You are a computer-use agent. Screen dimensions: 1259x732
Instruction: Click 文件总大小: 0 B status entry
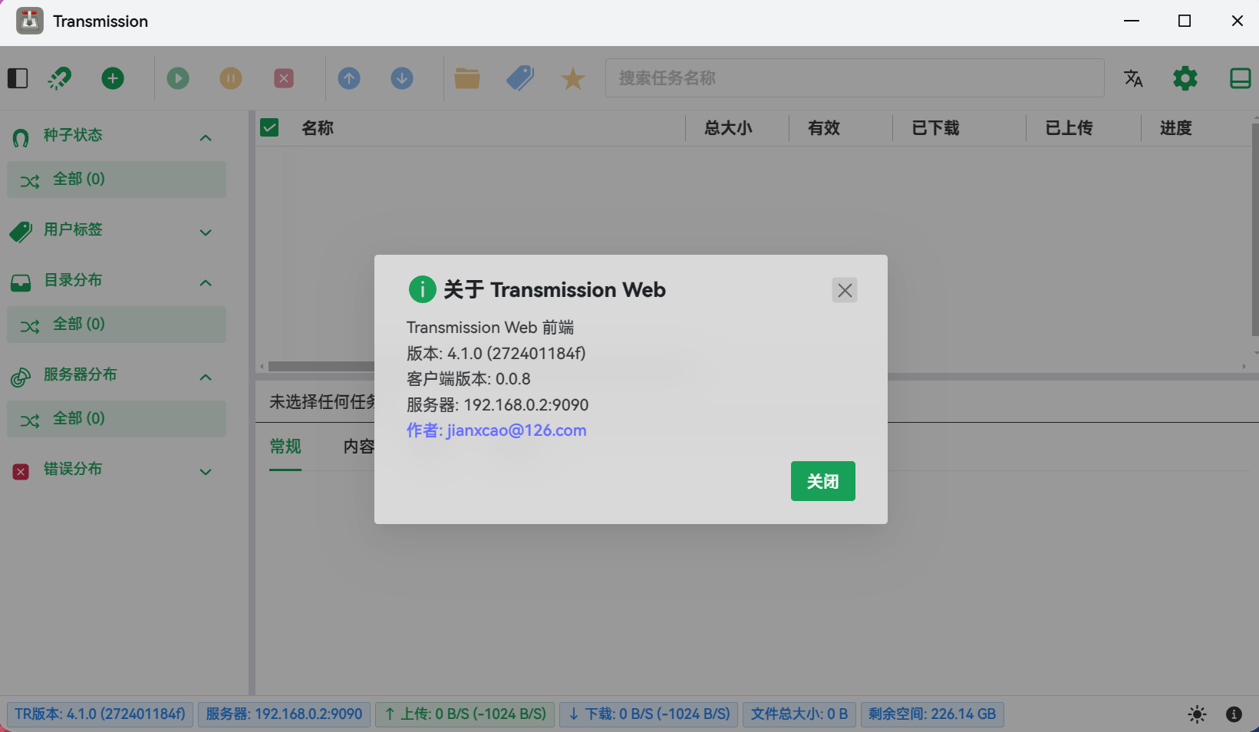[799, 714]
